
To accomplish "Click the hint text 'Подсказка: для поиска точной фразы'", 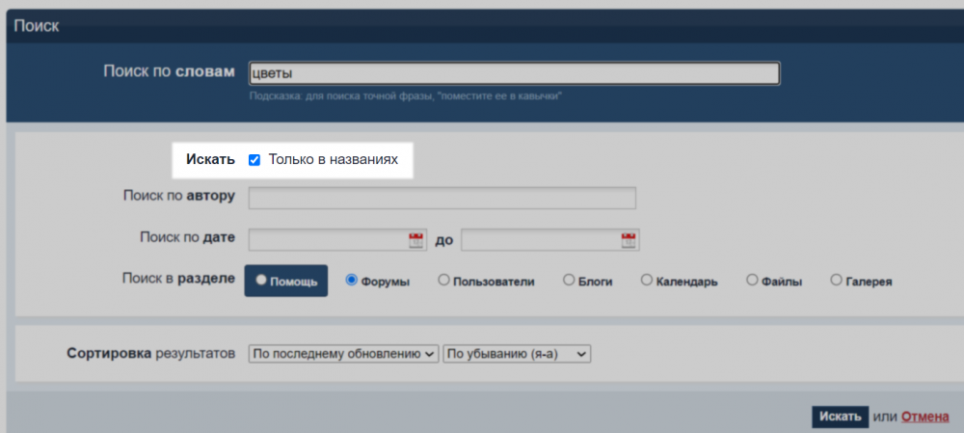I will coord(406,96).
